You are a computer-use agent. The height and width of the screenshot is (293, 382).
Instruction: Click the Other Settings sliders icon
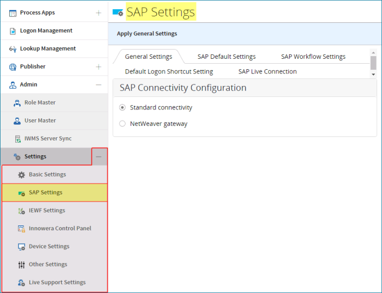point(21,265)
